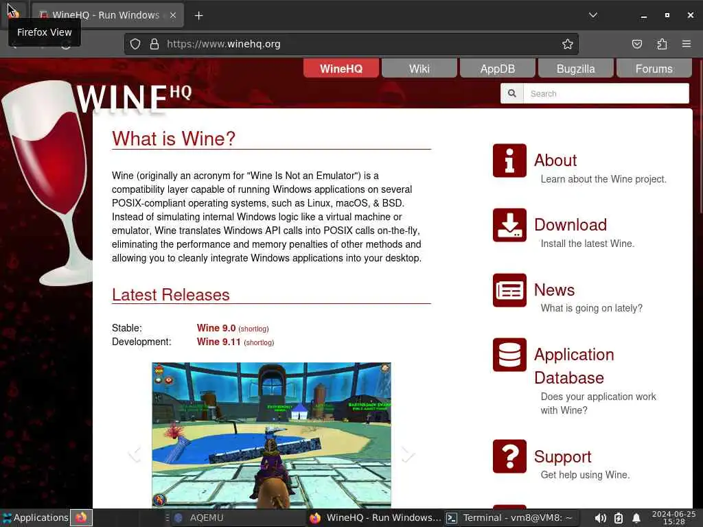Open a new tab with plus button
This screenshot has height=527, width=703.
pos(198,16)
